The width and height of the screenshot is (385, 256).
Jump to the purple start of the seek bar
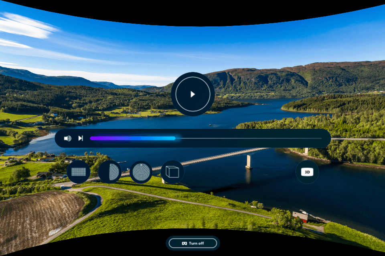(92, 138)
